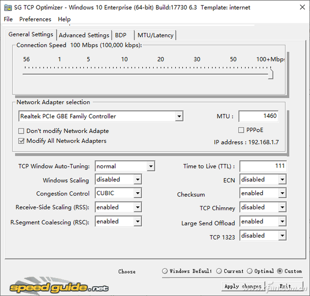This screenshot has height=296, width=310.
Task: Switch to the Advanced Settings tab
Action: pyautogui.click(x=84, y=35)
